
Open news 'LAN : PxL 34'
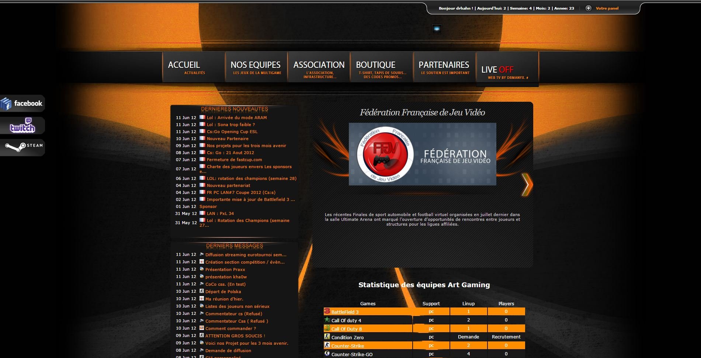click(x=220, y=213)
